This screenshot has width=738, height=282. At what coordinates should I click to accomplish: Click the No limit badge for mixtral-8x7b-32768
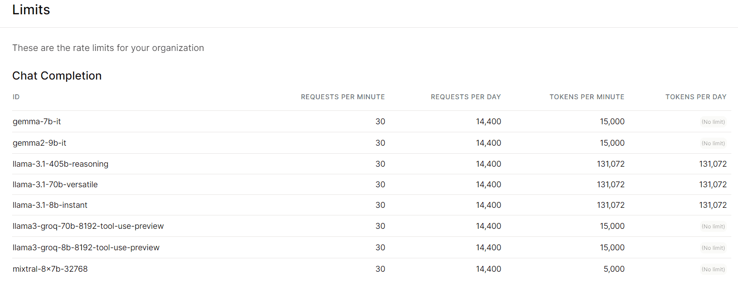713,269
